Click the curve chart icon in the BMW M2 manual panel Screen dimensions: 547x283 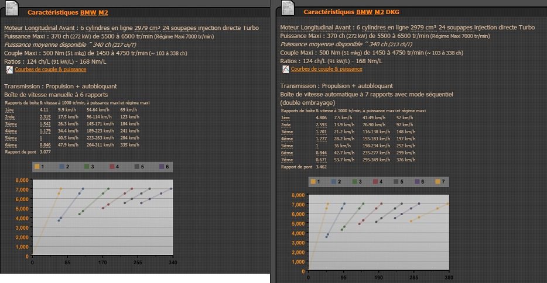(x=9, y=70)
